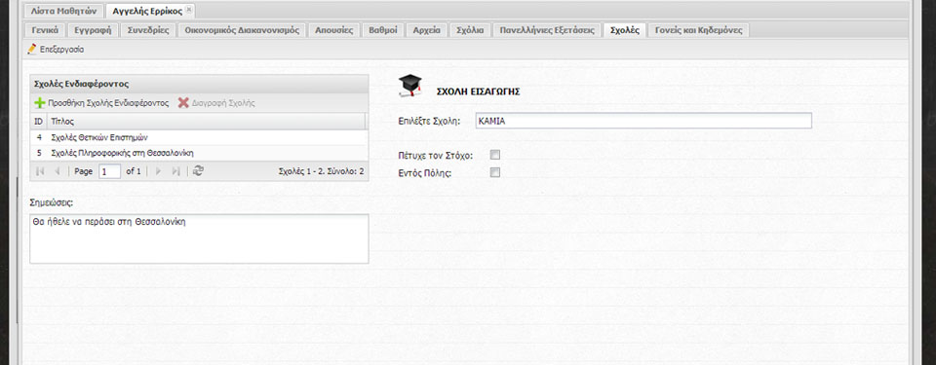Screen dimensions: 936x365
Task: Click the pencil Επεξεργασία edit icon
Action: click(x=32, y=50)
